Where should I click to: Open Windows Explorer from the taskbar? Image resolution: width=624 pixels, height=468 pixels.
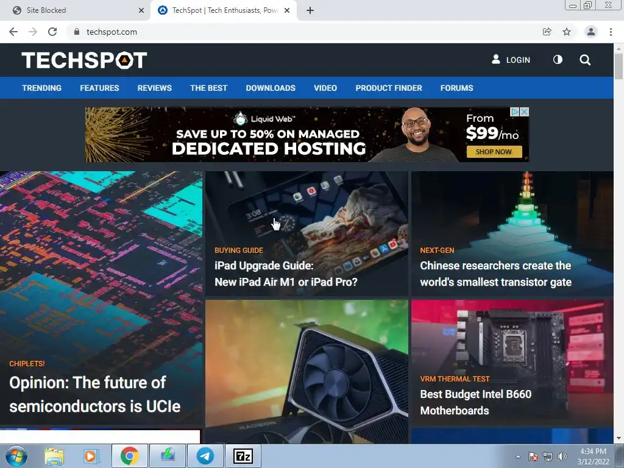(54, 456)
